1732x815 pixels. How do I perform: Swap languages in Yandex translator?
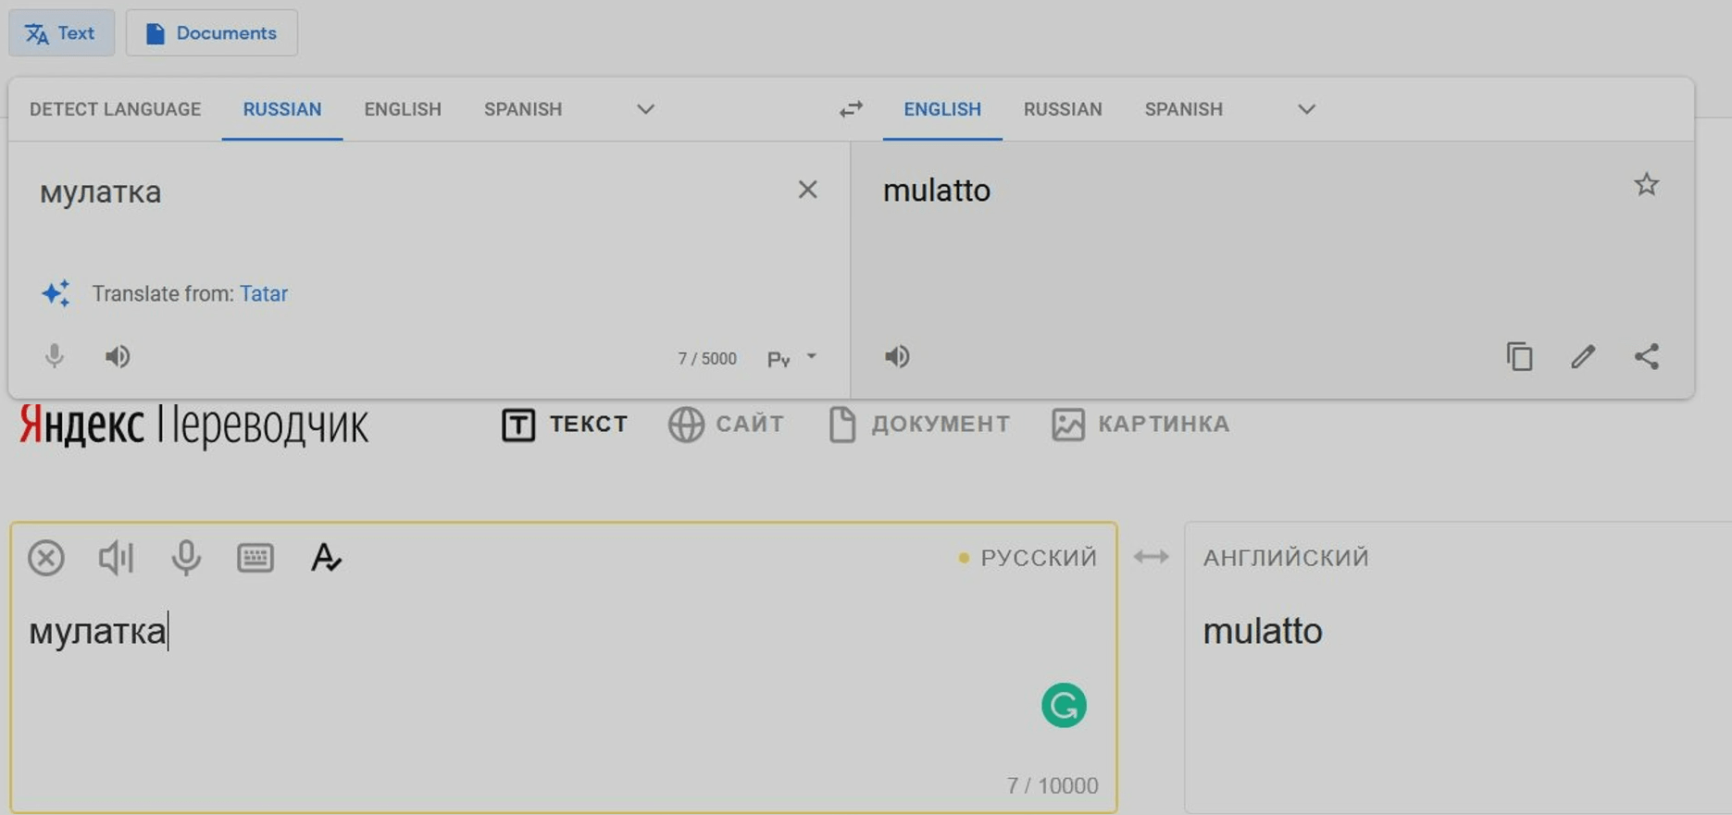point(1151,557)
